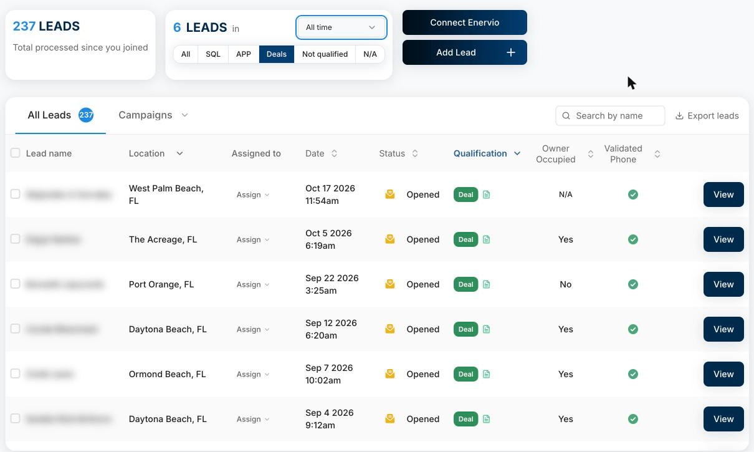Click the plus icon on Add Lead
The height and width of the screenshot is (452, 754).
pyautogui.click(x=511, y=52)
